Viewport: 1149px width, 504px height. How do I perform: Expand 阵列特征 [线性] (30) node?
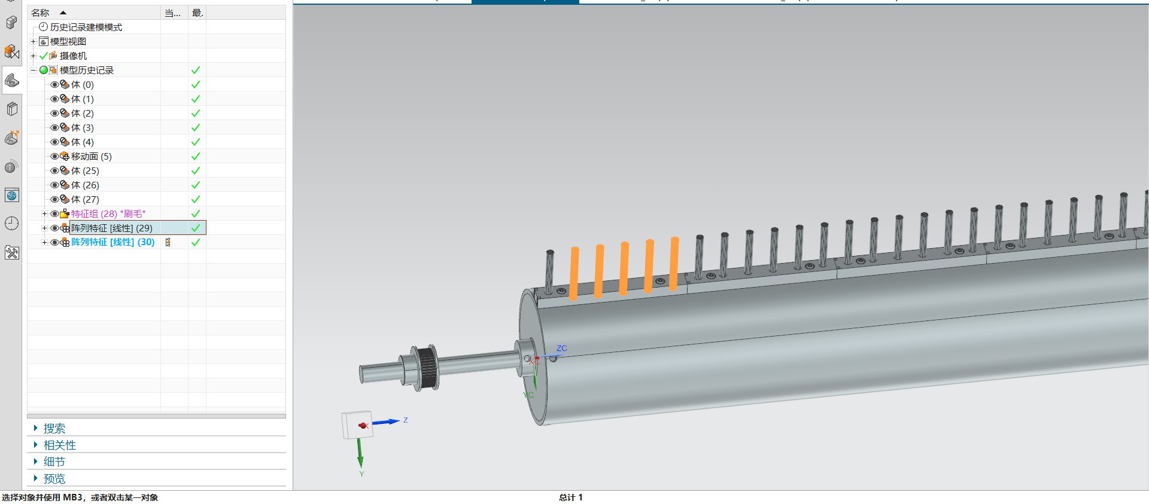pos(44,243)
